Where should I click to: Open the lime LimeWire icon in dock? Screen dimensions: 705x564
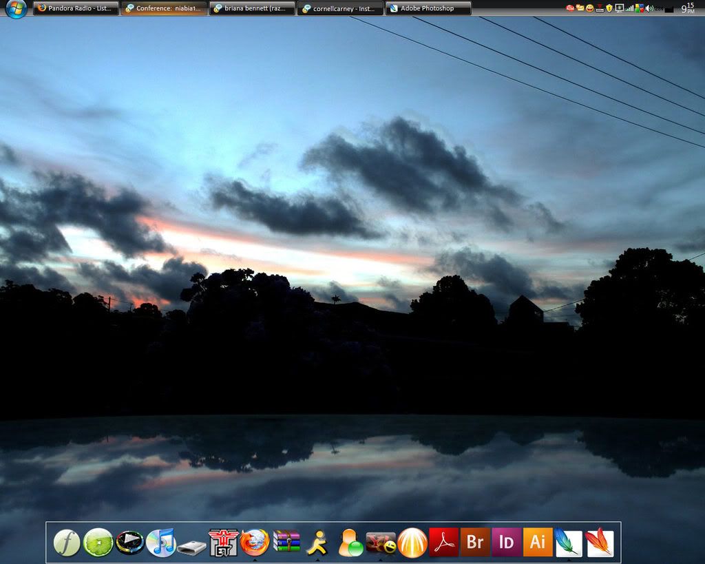tap(98, 543)
